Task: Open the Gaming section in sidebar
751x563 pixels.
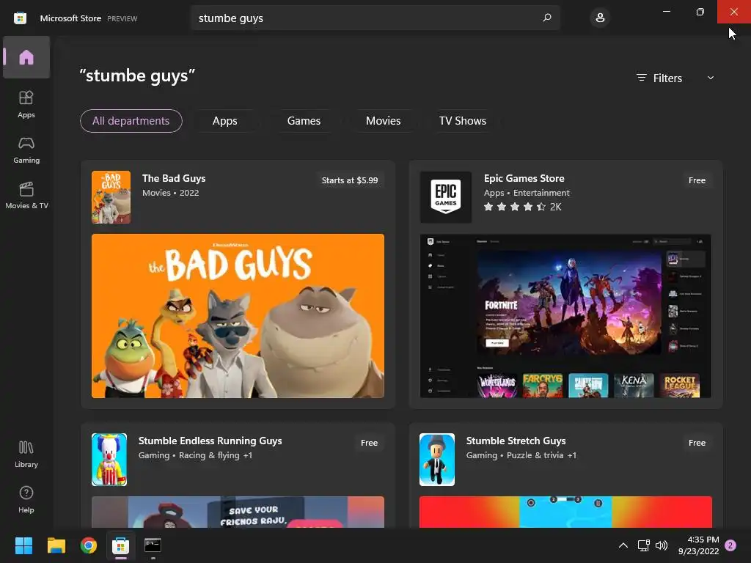Action: coord(26,150)
